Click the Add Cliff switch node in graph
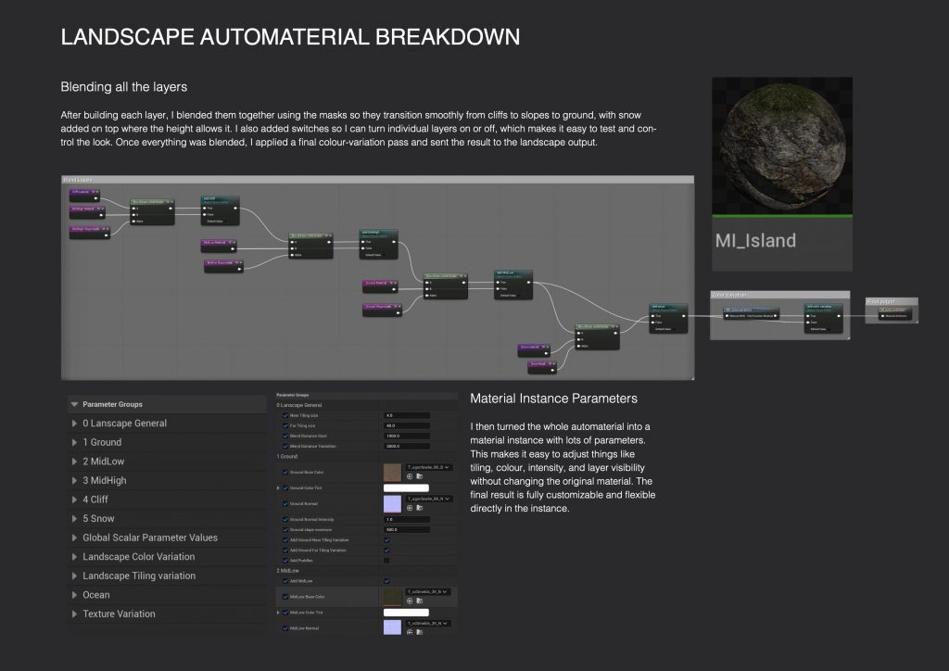The image size is (949, 671). pyautogui.click(x=221, y=209)
